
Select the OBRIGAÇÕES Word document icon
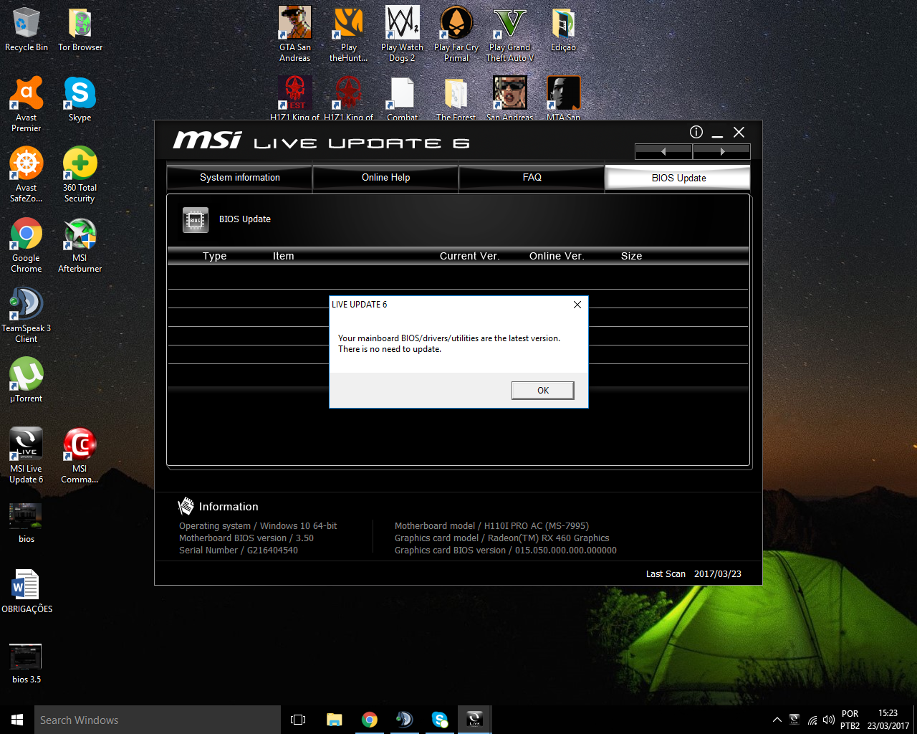coord(27,591)
